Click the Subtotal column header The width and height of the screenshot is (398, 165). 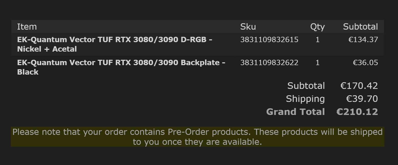[360, 27]
